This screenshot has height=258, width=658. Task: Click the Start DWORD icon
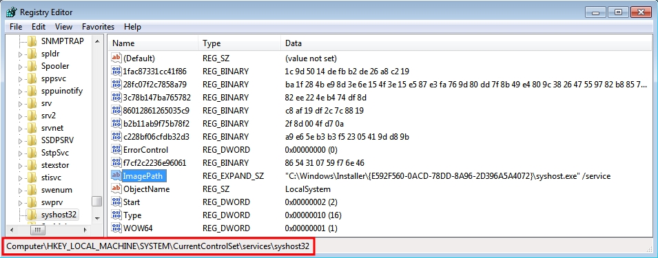coord(116,202)
